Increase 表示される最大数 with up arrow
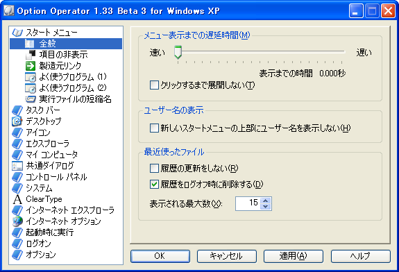The width and height of the screenshot is (399, 272). (x=266, y=201)
